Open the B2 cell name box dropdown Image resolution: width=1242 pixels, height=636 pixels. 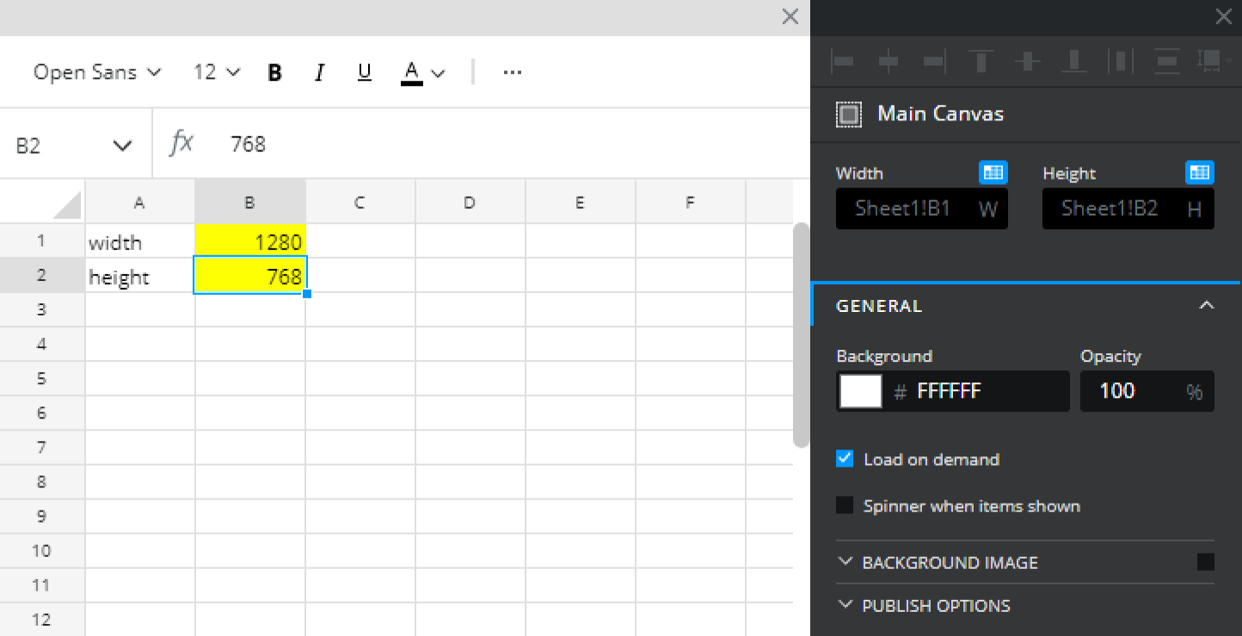coord(122,145)
